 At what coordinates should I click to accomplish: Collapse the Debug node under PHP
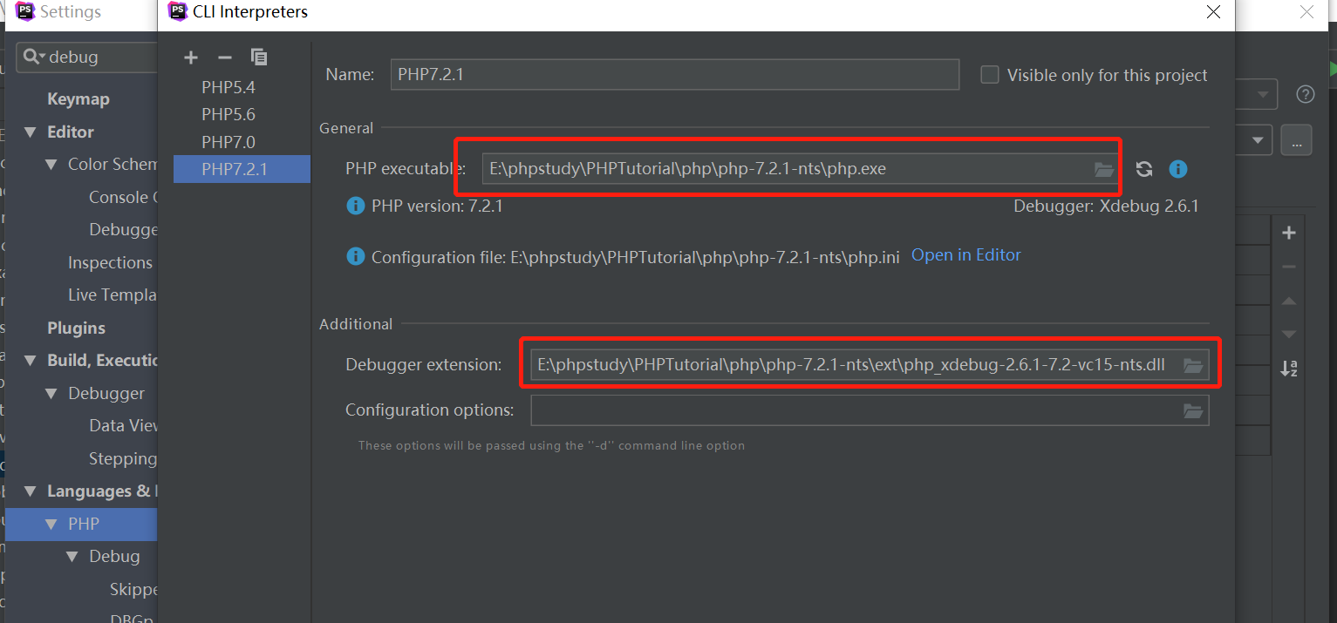tap(72, 557)
